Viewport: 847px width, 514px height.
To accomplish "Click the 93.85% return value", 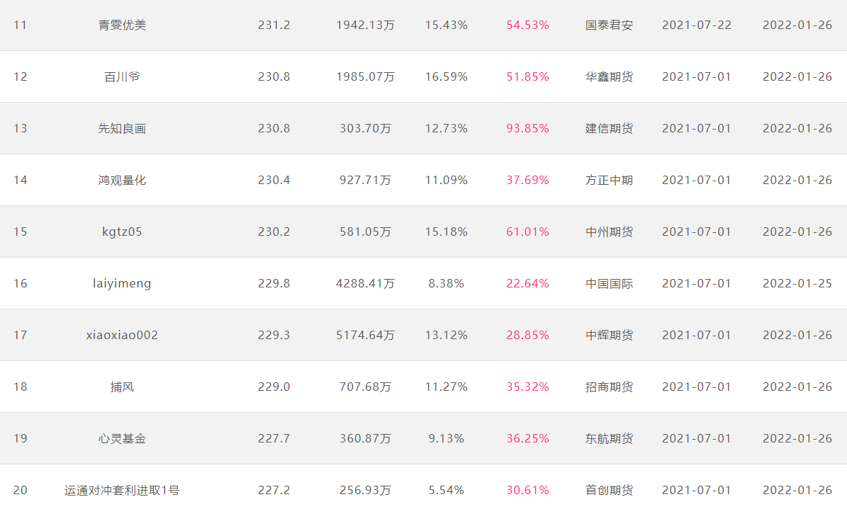I will pyautogui.click(x=528, y=128).
